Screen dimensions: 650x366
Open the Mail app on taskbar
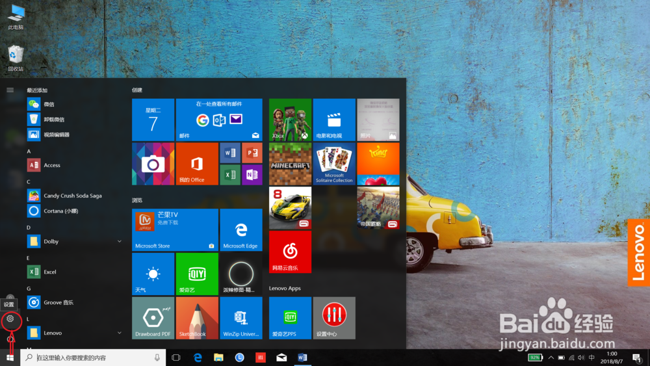click(281, 358)
